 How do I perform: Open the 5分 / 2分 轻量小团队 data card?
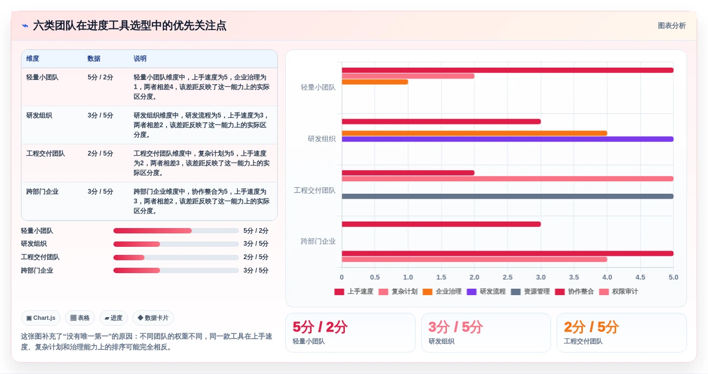(350, 333)
